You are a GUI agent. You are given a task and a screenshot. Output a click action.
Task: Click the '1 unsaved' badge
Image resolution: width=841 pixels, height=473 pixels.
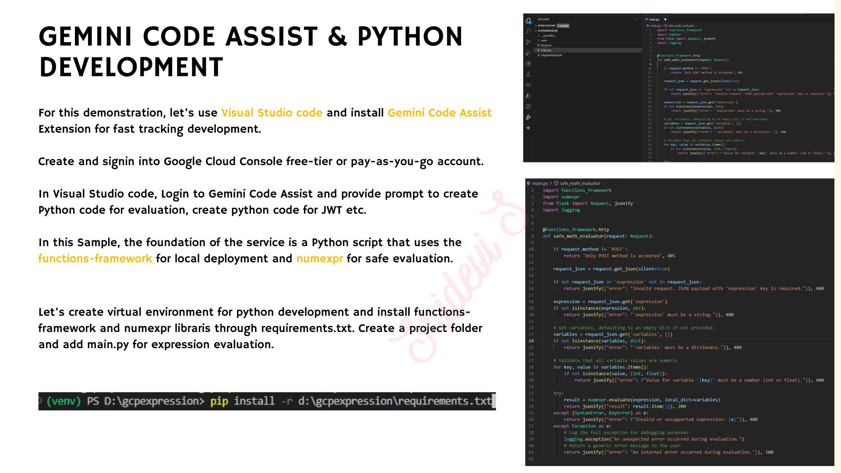click(563, 26)
